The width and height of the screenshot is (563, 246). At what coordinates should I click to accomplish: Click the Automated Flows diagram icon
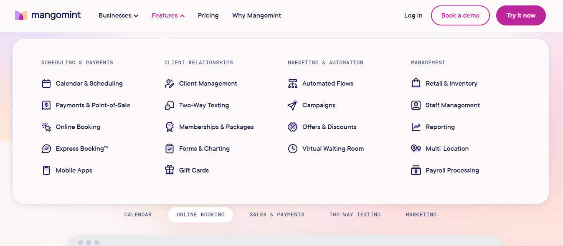point(293,84)
